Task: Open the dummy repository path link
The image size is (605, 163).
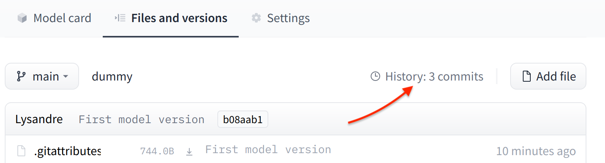Action: pos(112,76)
